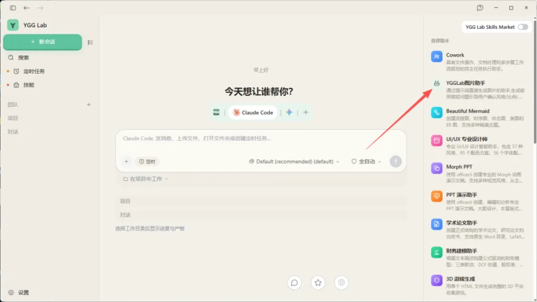Image resolution: width=537 pixels, height=302 pixels.
Task: Open the Cowork assistant title
Action: pyautogui.click(x=455, y=55)
